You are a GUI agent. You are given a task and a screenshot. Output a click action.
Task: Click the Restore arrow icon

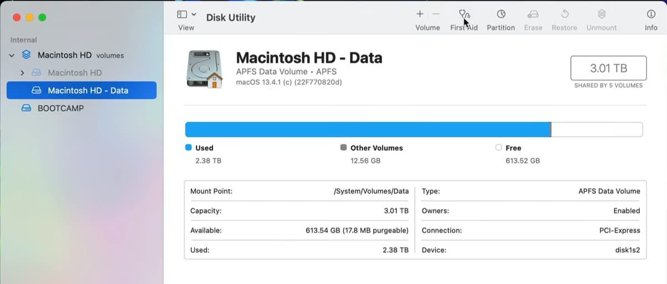pos(564,14)
